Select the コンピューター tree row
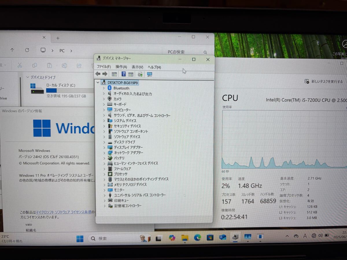The width and height of the screenshot is (347, 260). pyautogui.click(x=119, y=110)
